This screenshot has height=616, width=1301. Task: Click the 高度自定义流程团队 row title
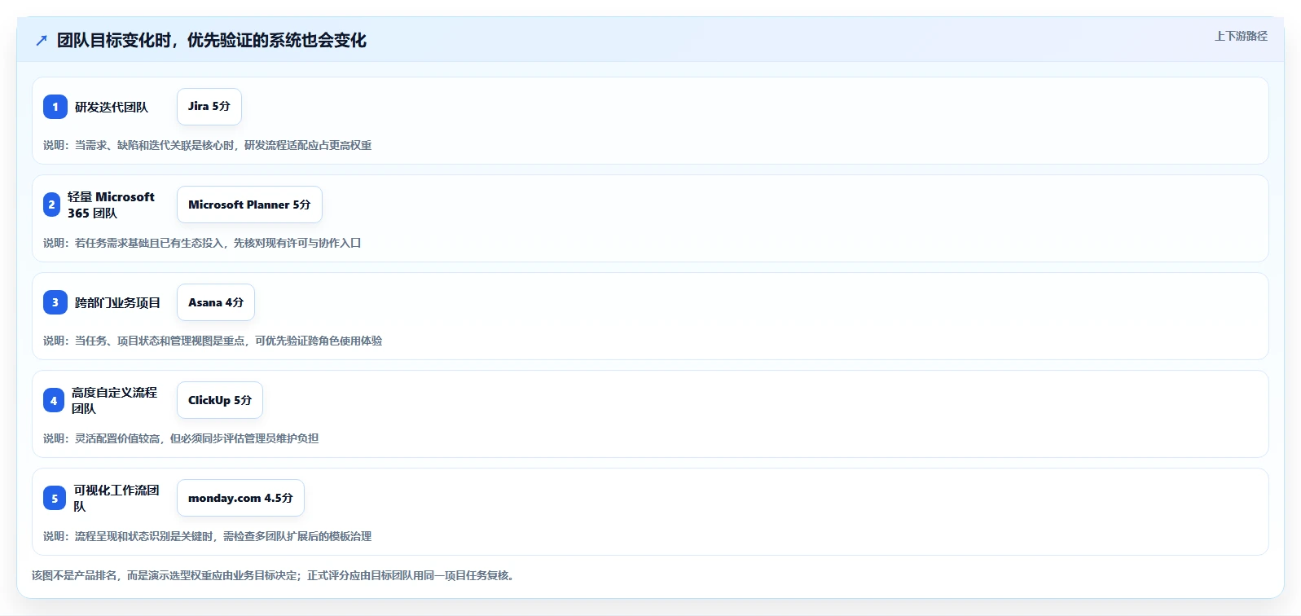coord(114,400)
